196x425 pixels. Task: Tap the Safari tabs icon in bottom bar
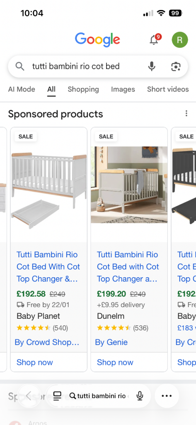pos(57,396)
